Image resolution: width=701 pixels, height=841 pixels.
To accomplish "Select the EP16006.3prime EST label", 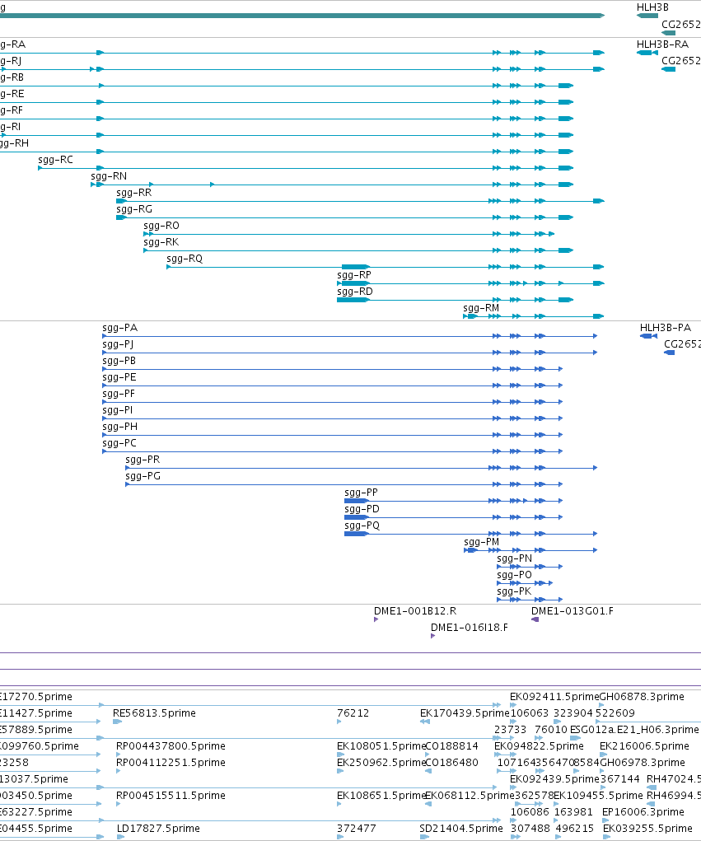I will pyautogui.click(x=643, y=812).
